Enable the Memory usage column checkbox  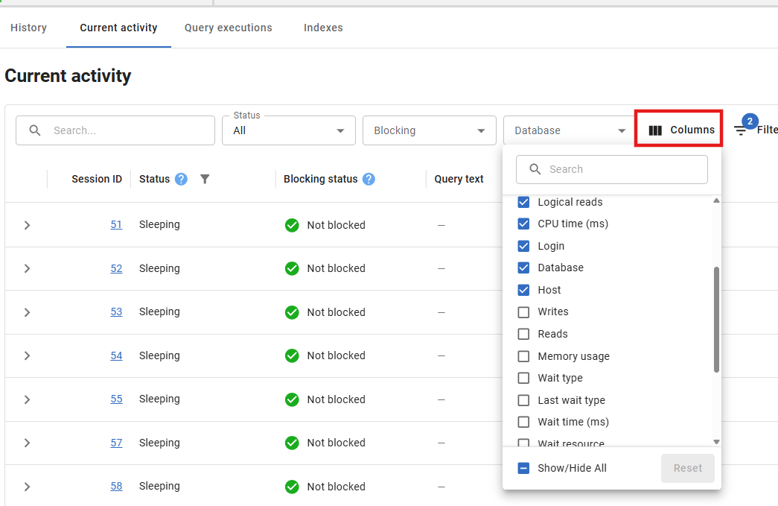(523, 356)
